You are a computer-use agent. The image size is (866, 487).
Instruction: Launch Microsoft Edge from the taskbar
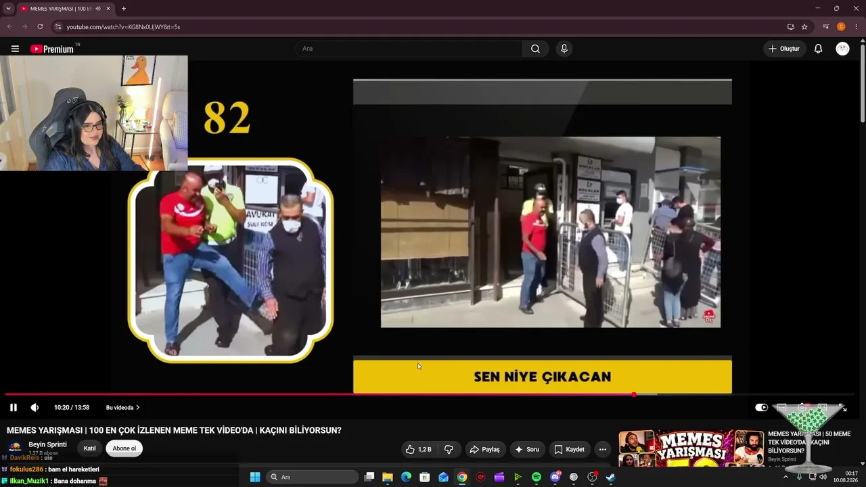pyautogui.click(x=406, y=477)
